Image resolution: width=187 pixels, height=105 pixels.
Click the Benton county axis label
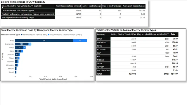pyautogui.click(x=11, y=69)
